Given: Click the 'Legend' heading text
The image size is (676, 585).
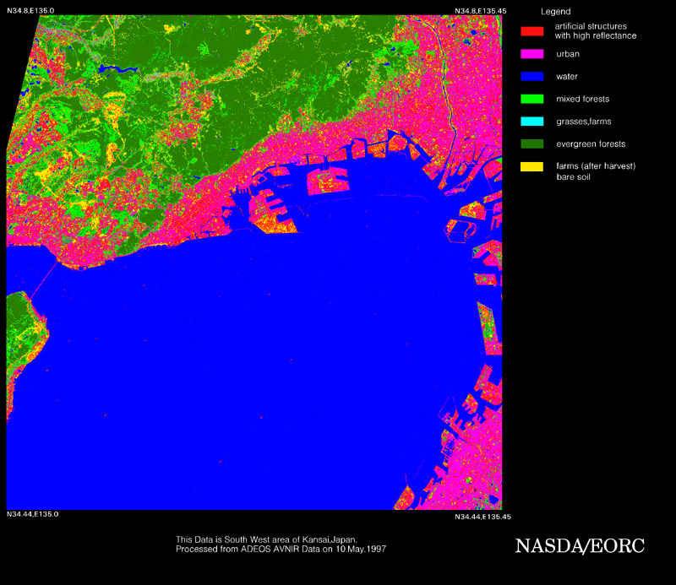Looking at the screenshot, I should [556, 12].
